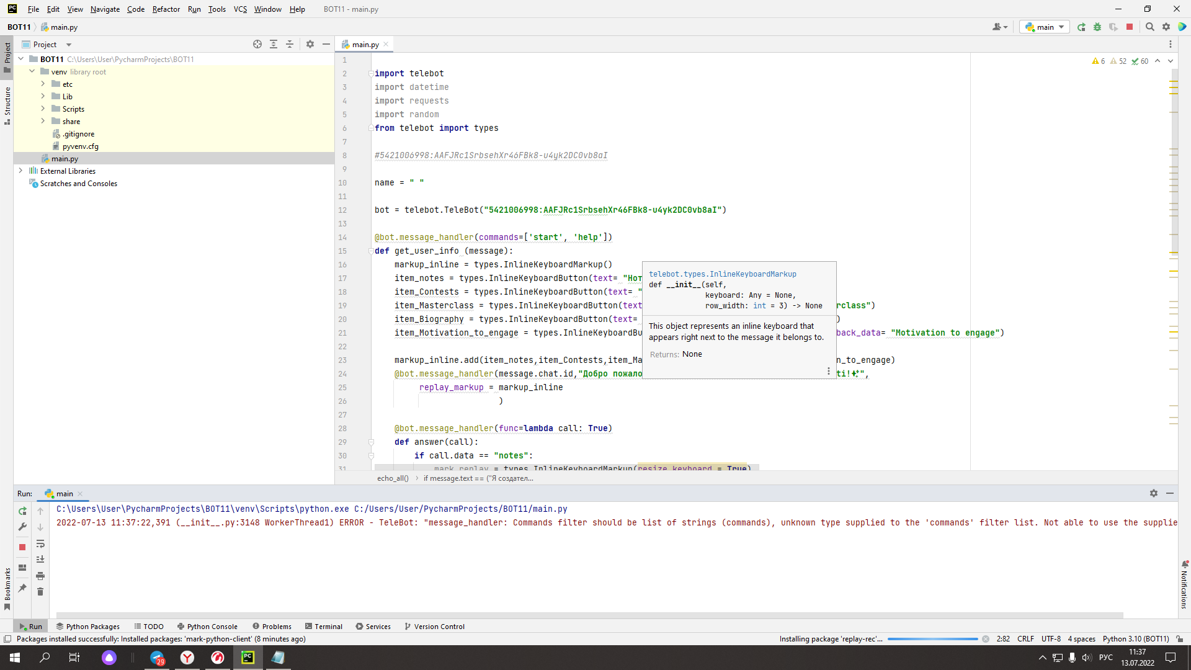Open the VCS menu
1191x670 pixels.
tap(240, 9)
